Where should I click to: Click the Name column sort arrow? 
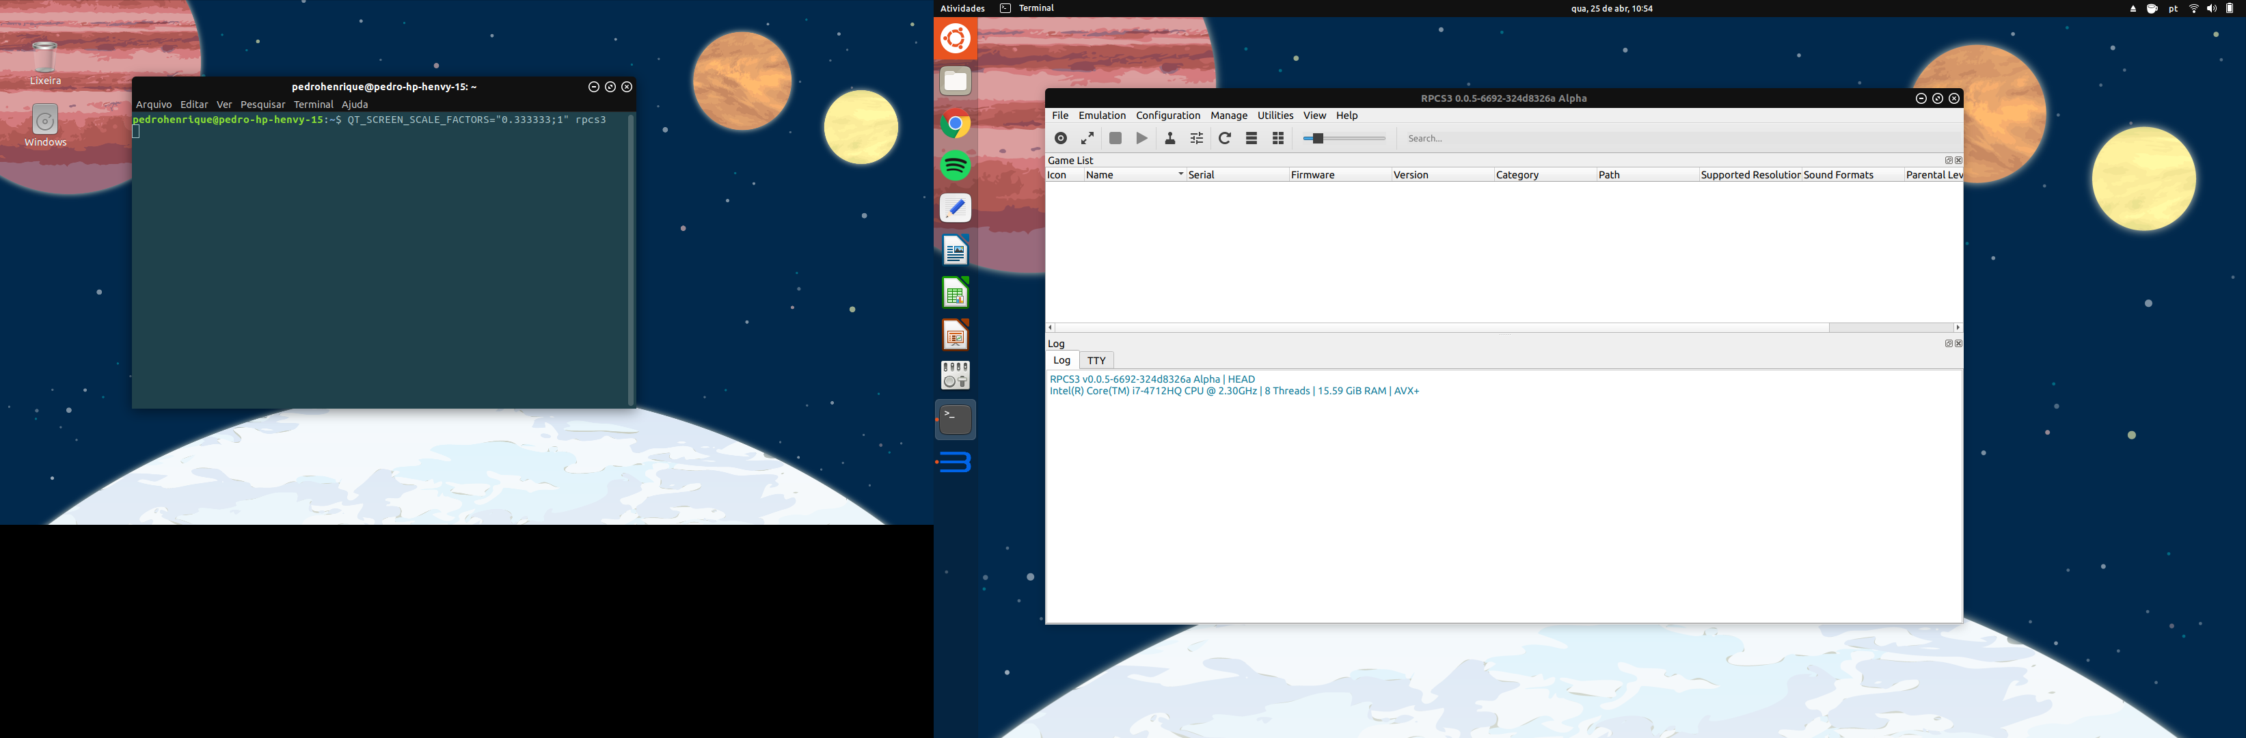pos(1180,174)
